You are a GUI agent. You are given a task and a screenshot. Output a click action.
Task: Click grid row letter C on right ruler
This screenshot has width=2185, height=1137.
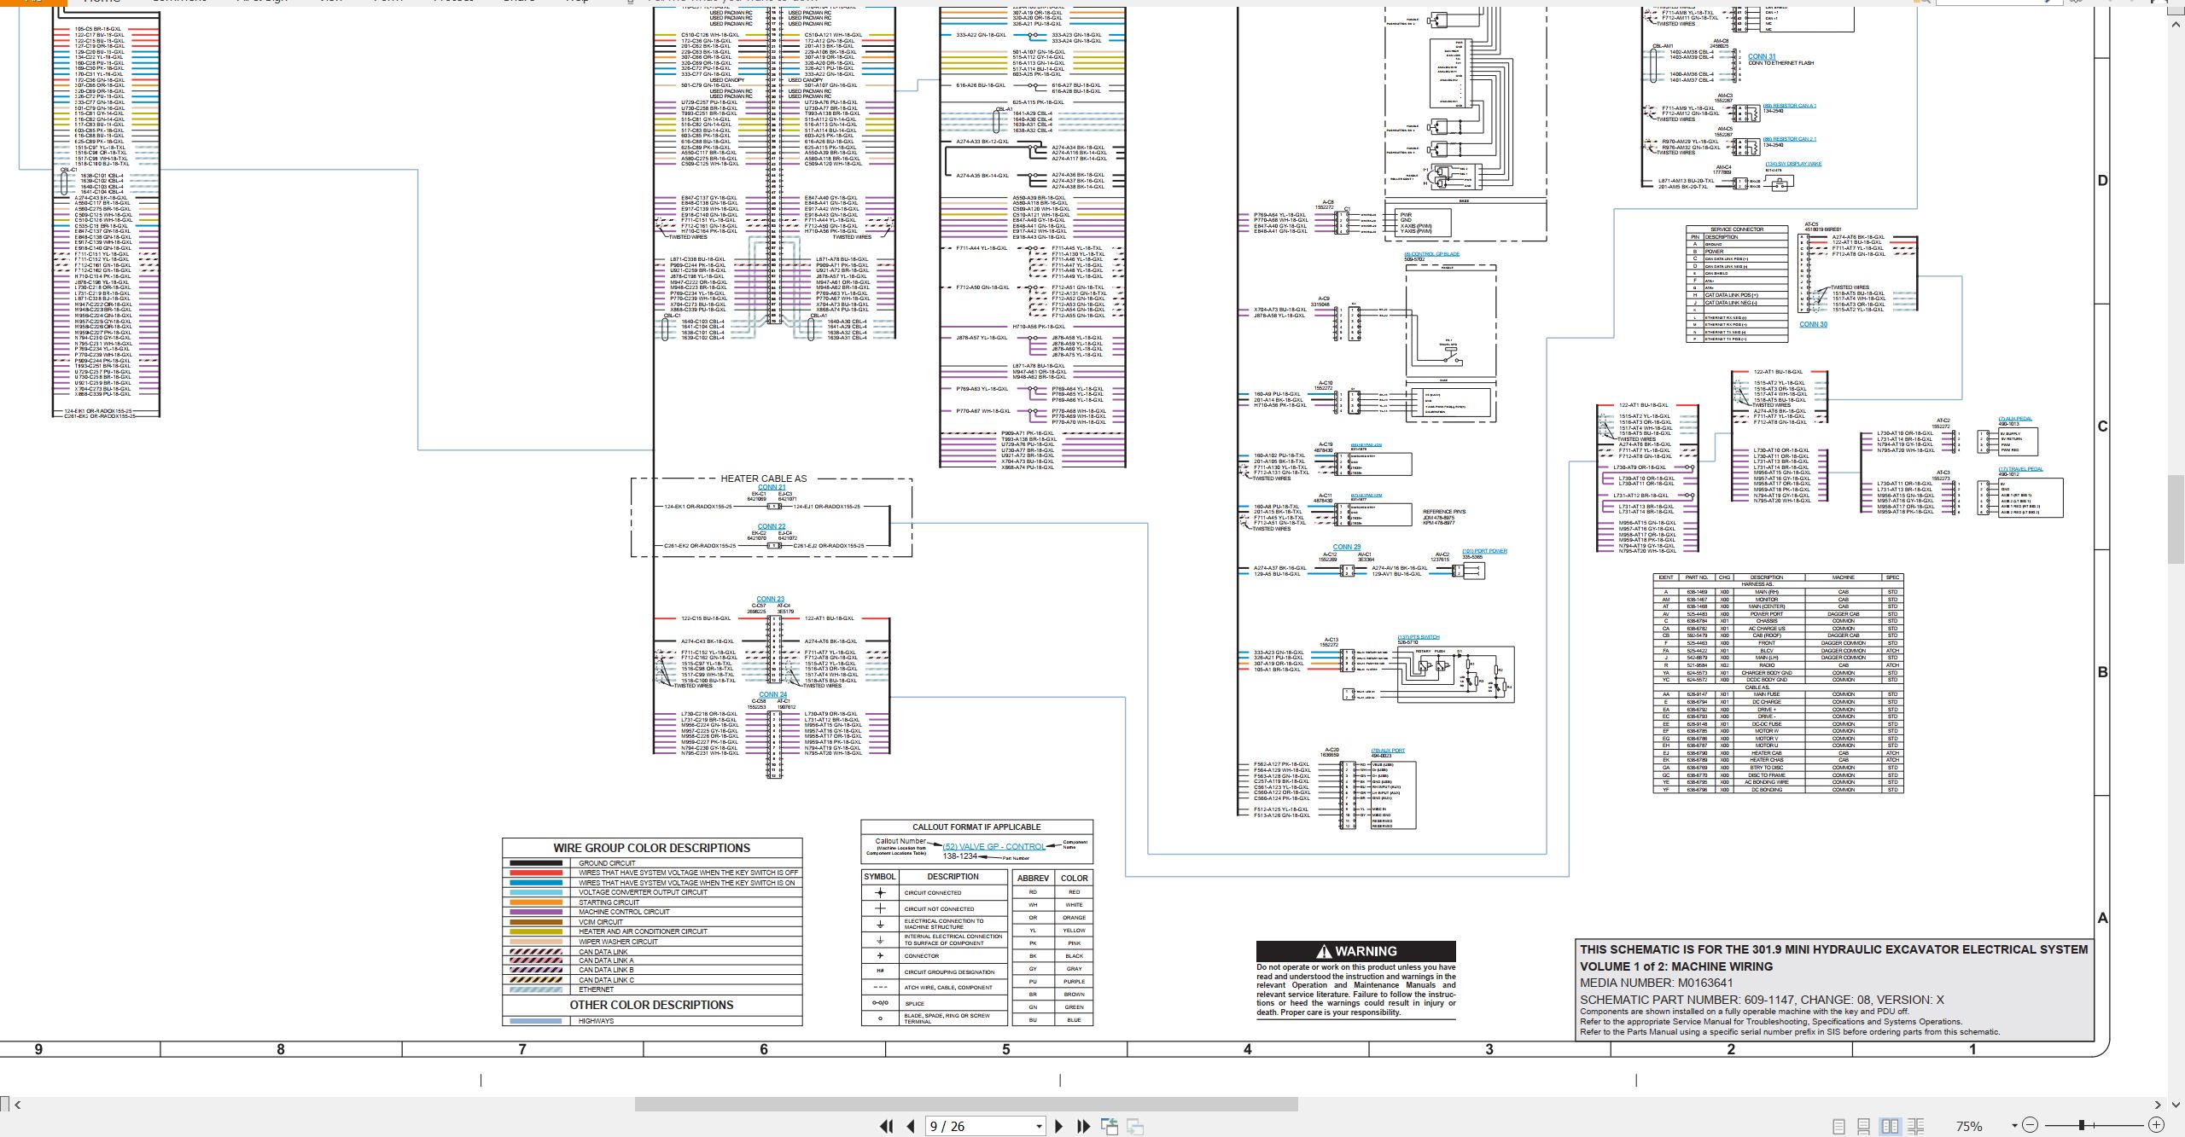click(x=2102, y=426)
